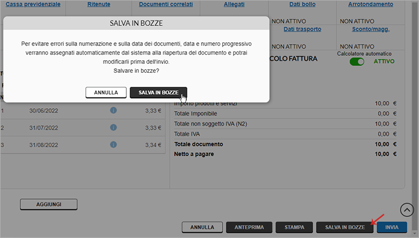Open Allegati link
This screenshot has height=238, width=419.
click(x=234, y=5)
